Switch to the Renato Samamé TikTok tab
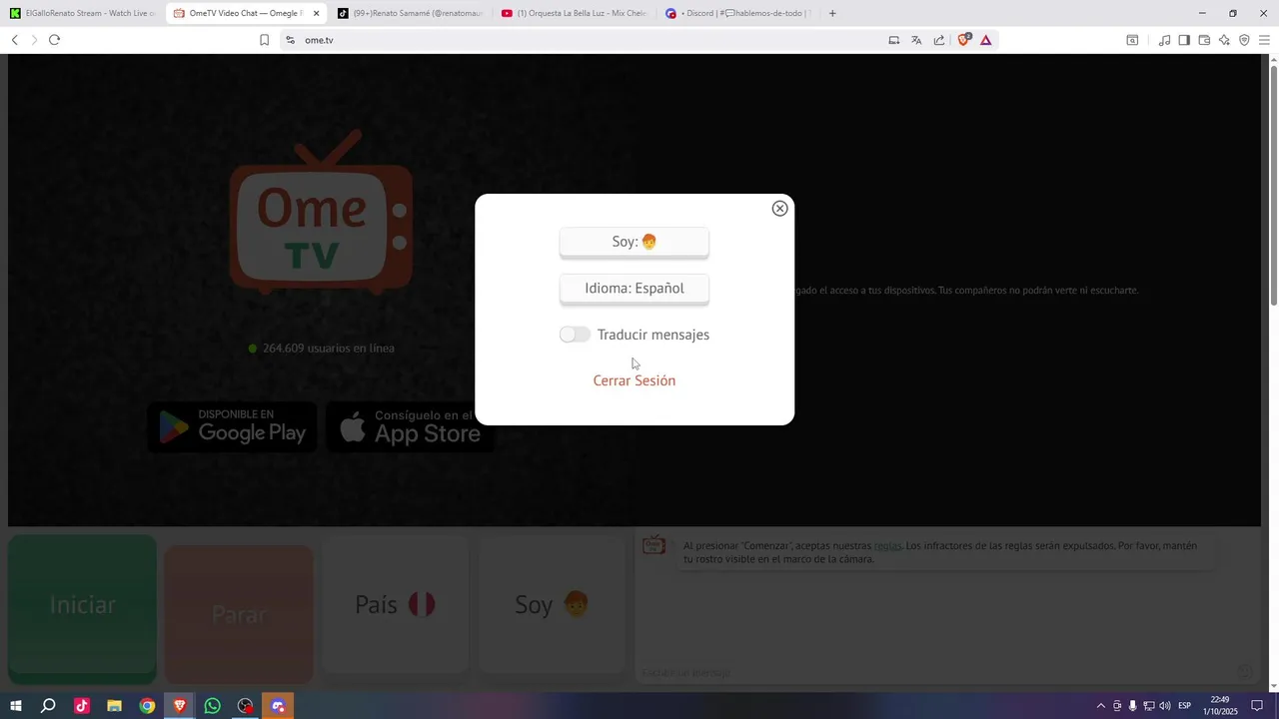The height and width of the screenshot is (719, 1279). (410, 13)
